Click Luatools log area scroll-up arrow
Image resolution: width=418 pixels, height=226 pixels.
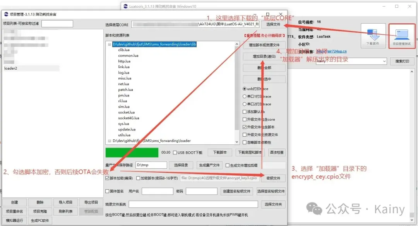point(412,72)
